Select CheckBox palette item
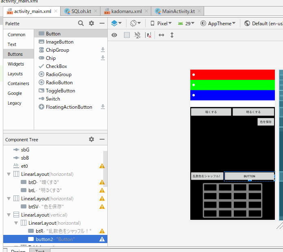The width and height of the screenshot is (283, 252). [71, 66]
